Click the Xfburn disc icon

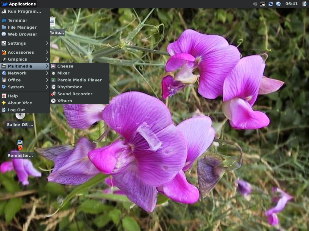pyautogui.click(x=53, y=101)
